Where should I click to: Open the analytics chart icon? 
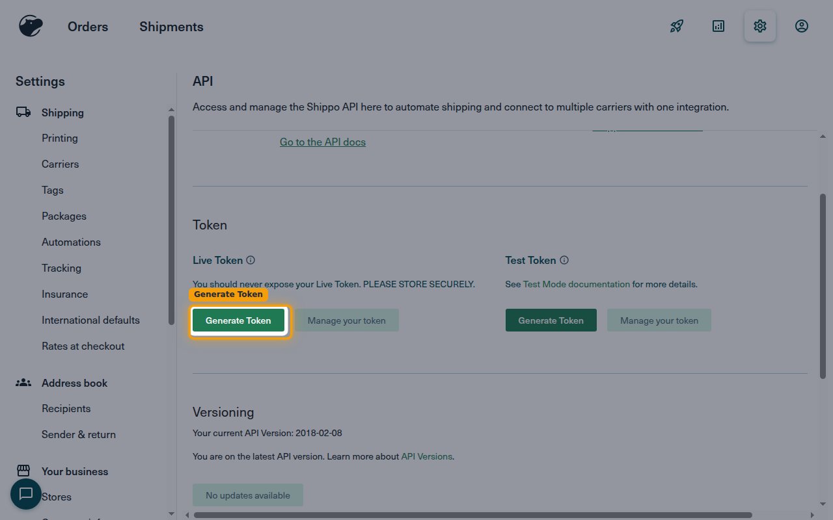click(x=718, y=26)
